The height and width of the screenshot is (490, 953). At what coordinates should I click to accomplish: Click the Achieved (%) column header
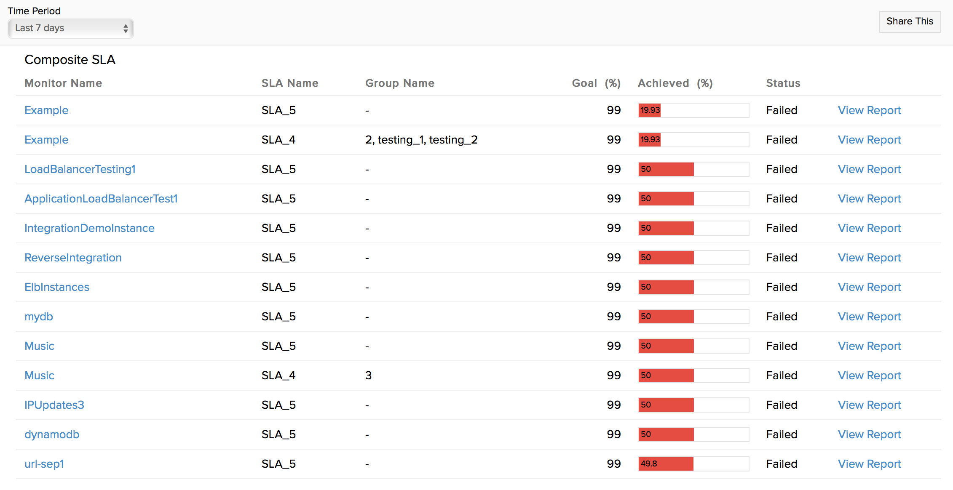click(x=675, y=83)
